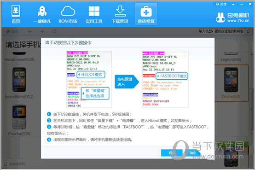Go forward with the right arrow
This screenshot has width=255, height=170.
42,31
